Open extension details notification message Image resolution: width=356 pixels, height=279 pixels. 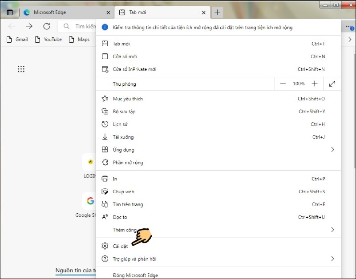pos(202,28)
